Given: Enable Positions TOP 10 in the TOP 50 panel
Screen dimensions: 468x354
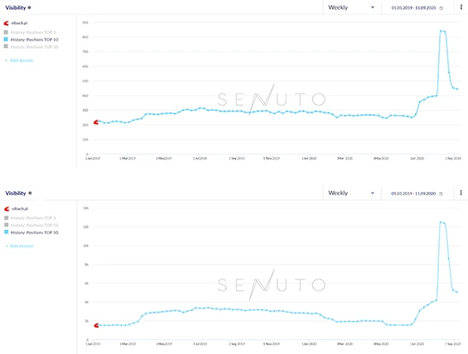Looking at the screenshot, I should point(6,225).
